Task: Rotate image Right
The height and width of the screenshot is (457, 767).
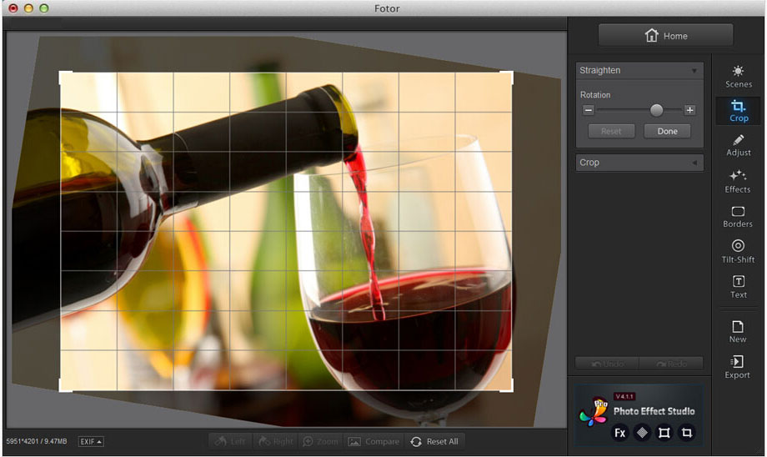Action: [275, 441]
